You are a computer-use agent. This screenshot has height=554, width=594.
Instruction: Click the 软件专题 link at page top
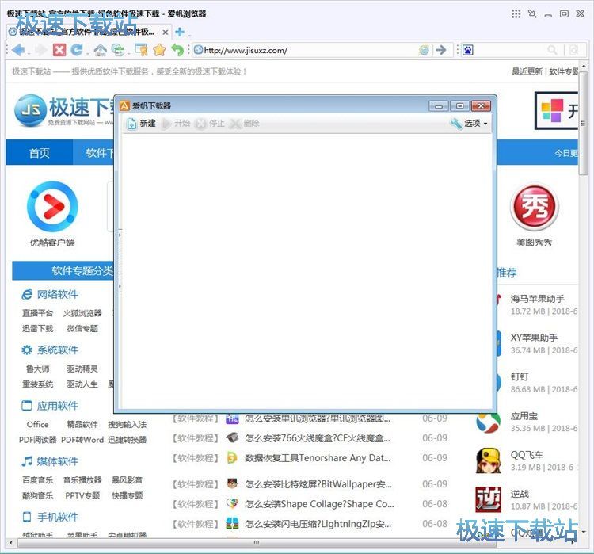(563, 71)
